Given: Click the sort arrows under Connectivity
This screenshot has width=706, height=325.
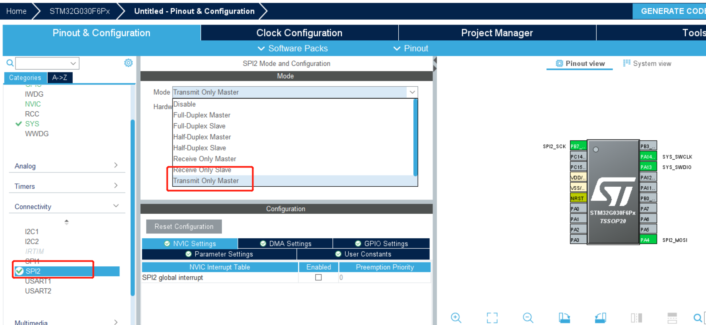Looking at the screenshot, I should coord(66,222).
